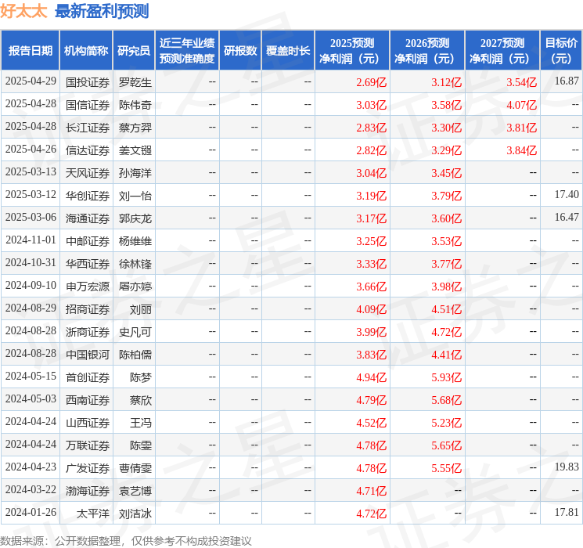The image size is (583, 548).
Task: Select analyst name 杨维维
Action: point(135,240)
